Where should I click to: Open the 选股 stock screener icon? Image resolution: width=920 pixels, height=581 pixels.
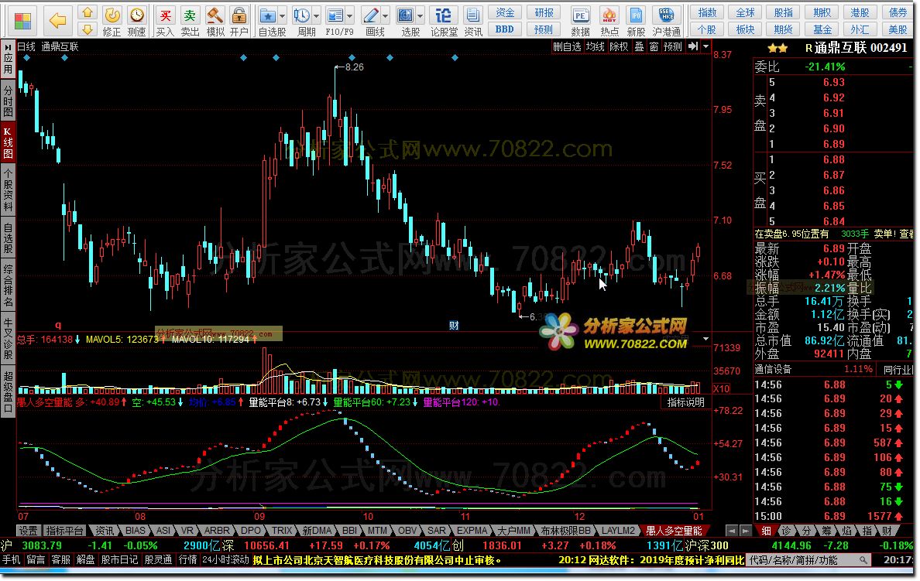point(406,15)
